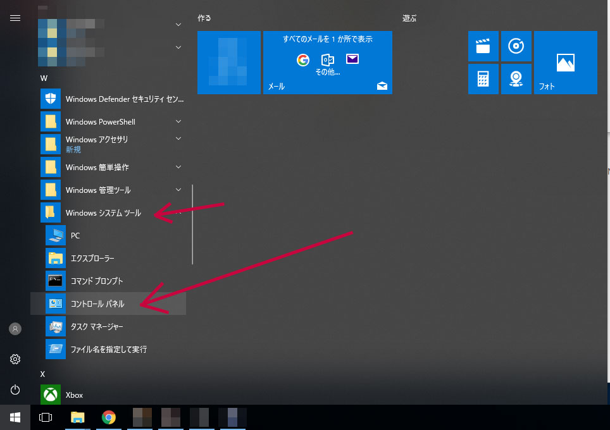Viewport: 610px width, 430px height.
Task: Open the Calculator tile
Action: pyautogui.click(x=483, y=79)
